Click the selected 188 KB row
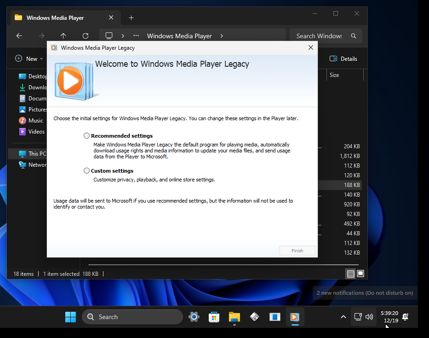Viewport: 429px width, 338px height. (339, 185)
